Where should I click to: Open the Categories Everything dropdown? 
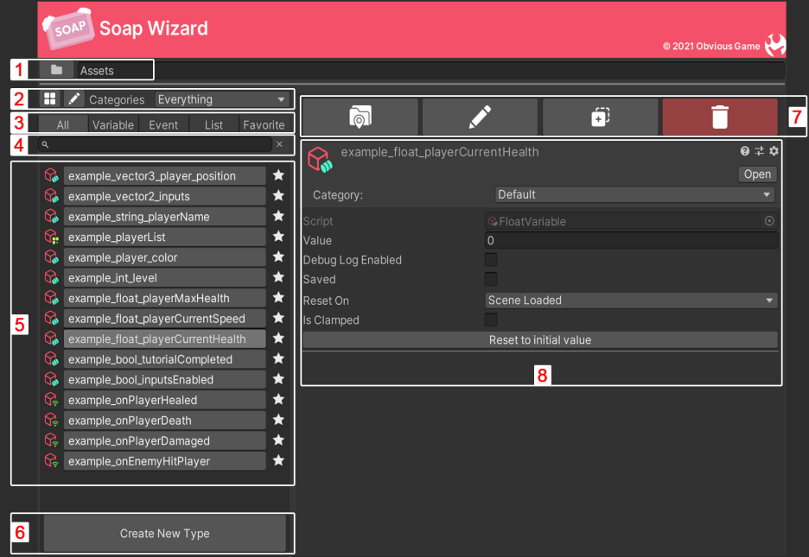(222, 99)
